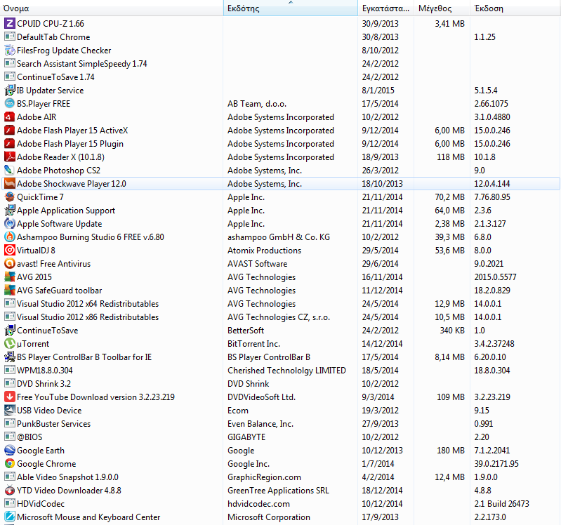561x525 pixels.
Task: Click the 118 MB size value
Action: (x=451, y=157)
